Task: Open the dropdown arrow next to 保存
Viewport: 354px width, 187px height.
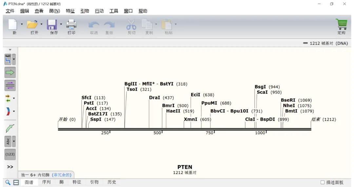Action: point(61,24)
